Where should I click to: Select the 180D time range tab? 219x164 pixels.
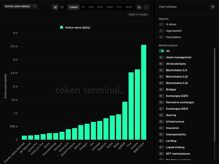pos(109,7)
